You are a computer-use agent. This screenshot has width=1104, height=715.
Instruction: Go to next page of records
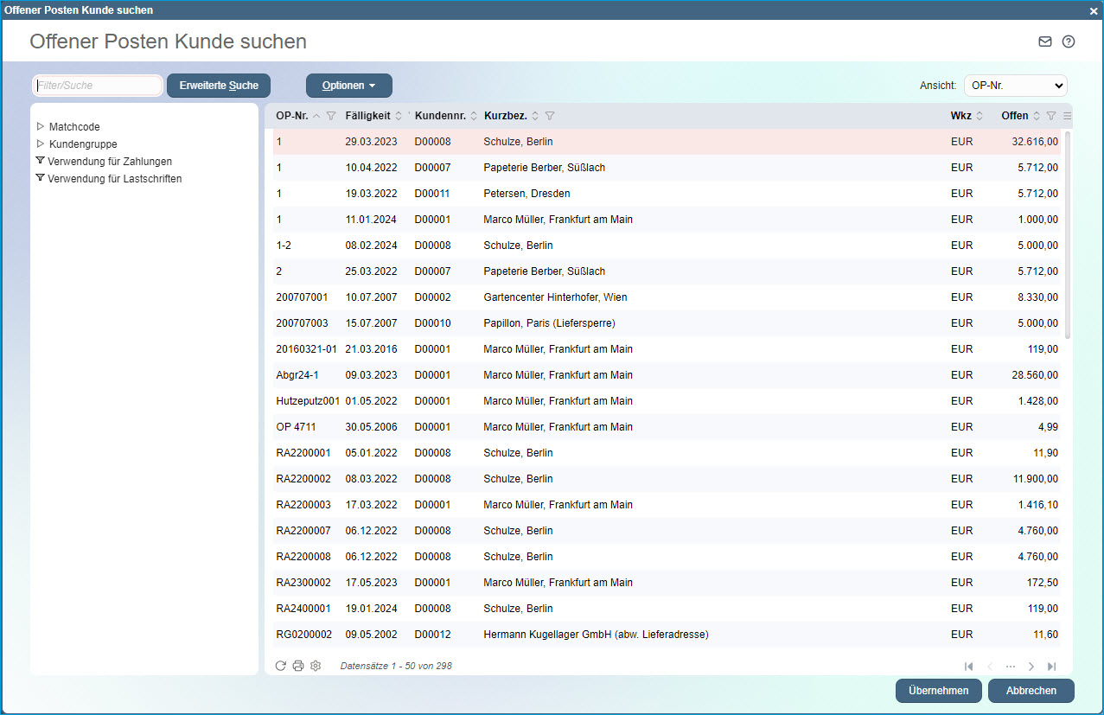tap(1031, 667)
